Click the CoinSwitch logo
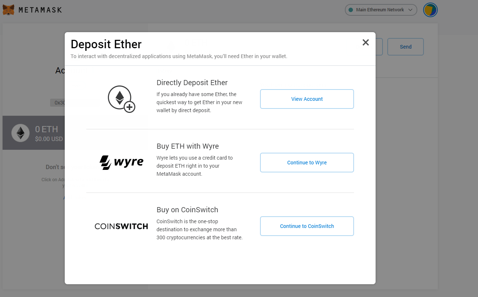 point(121,226)
